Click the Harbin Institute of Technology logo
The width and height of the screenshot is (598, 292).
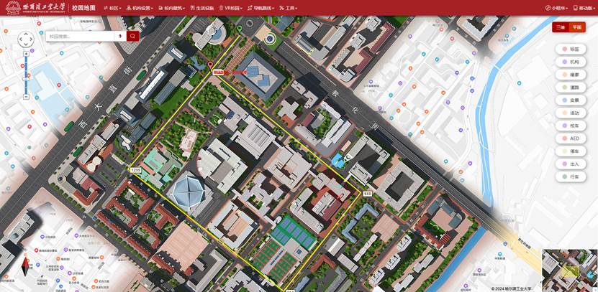click(34, 7)
